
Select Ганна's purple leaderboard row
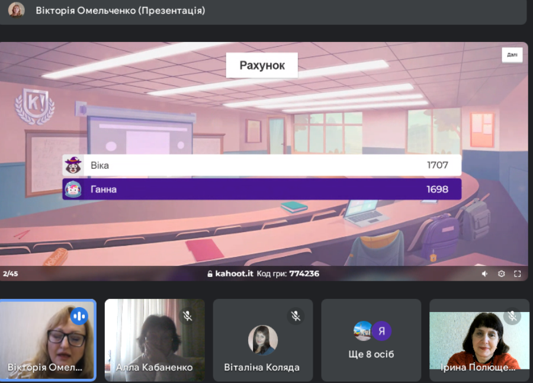pos(262,189)
